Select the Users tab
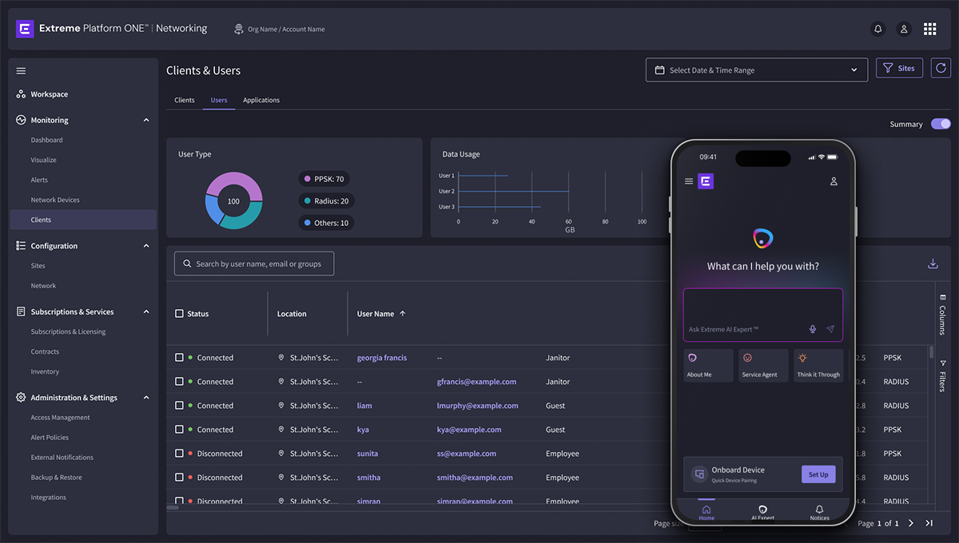This screenshot has width=959, height=543. pyautogui.click(x=219, y=100)
